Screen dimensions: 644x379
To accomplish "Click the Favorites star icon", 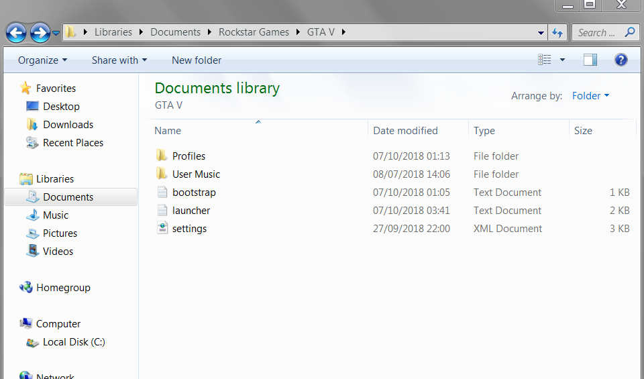I will pos(25,88).
